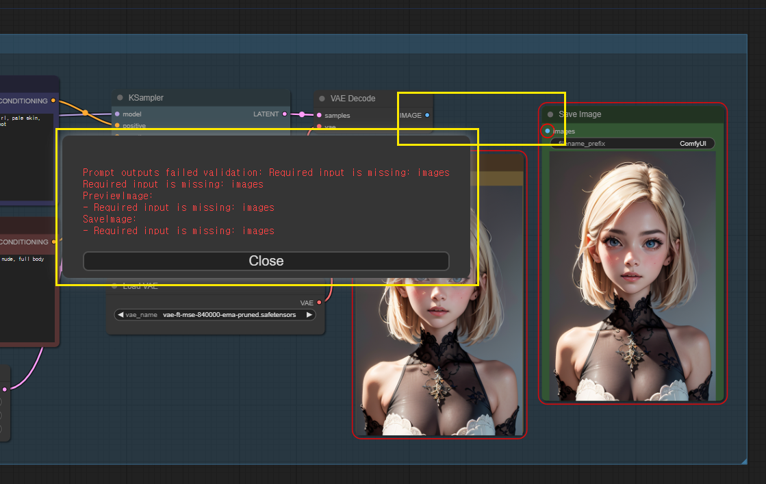The width and height of the screenshot is (766, 484).
Task: Toggle collapse dot on KSampler node
Action: click(x=120, y=98)
